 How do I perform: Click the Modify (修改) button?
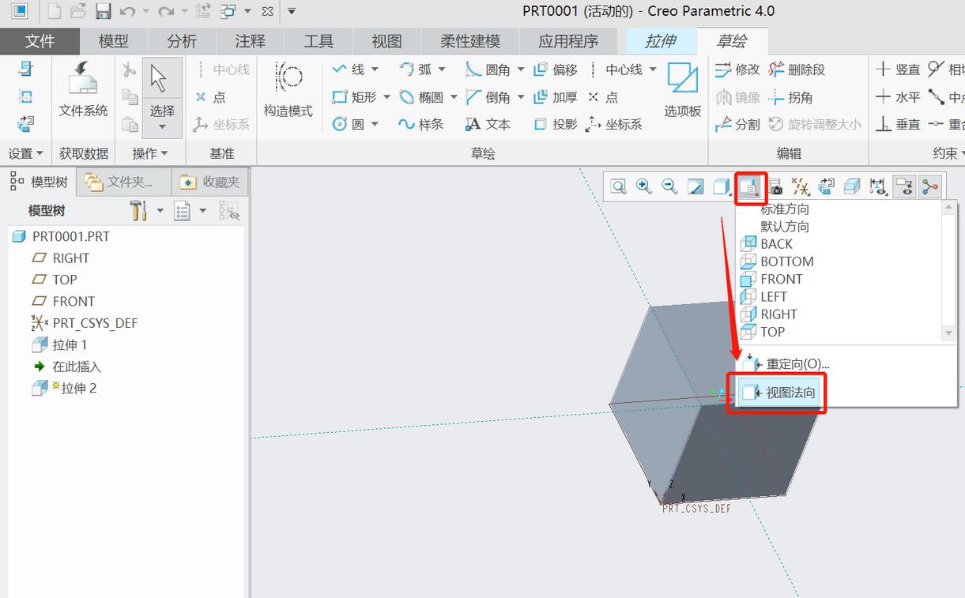pyautogui.click(x=737, y=70)
